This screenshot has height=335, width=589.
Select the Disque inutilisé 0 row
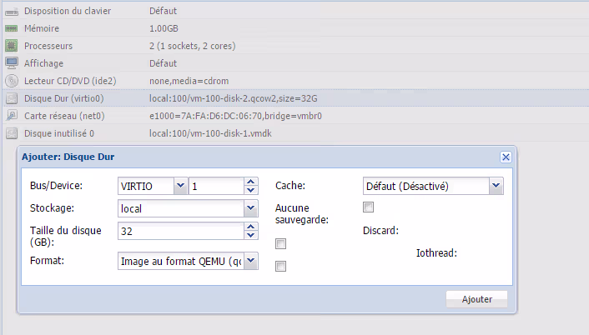pyautogui.click(x=167, y=133)
